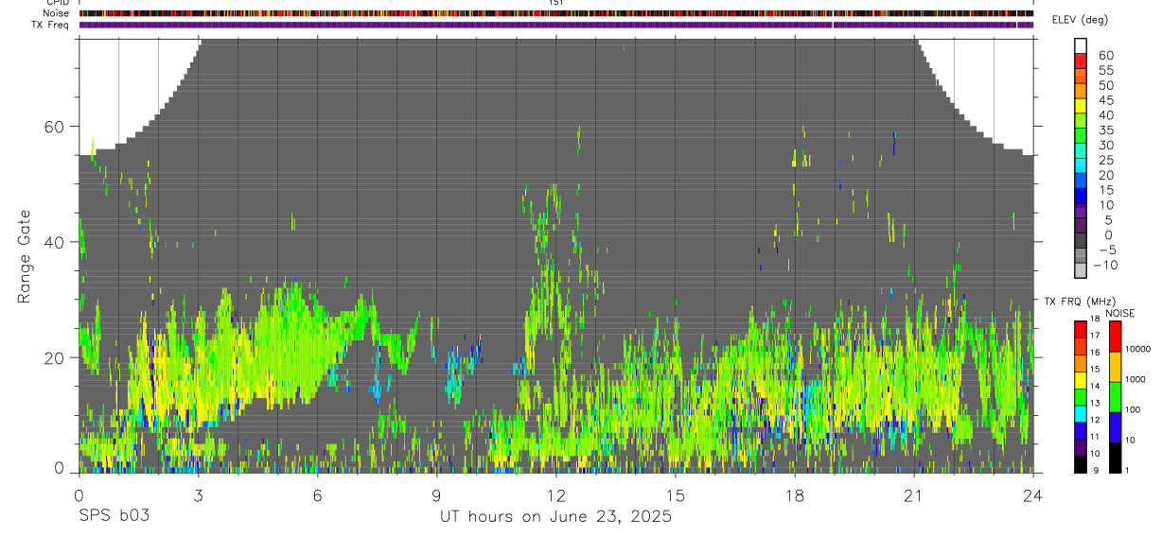Image resolution: width=1162 pixels, height=536 pixels.
Task: Click the TX Freq strip label at top
Action: [x=51, y=25]
